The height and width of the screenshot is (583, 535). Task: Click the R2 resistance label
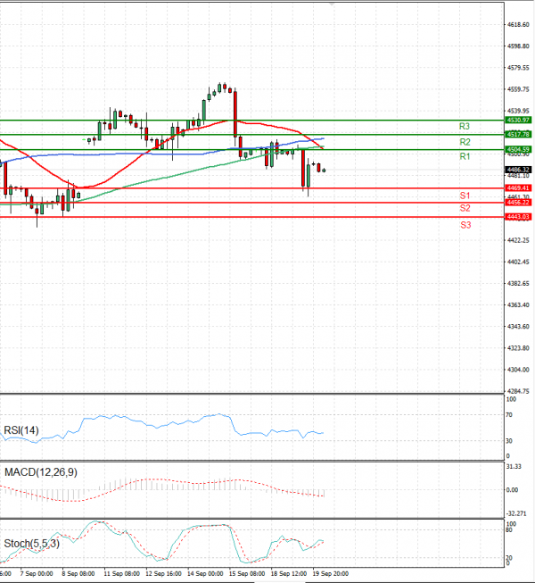tap(465, 142)
